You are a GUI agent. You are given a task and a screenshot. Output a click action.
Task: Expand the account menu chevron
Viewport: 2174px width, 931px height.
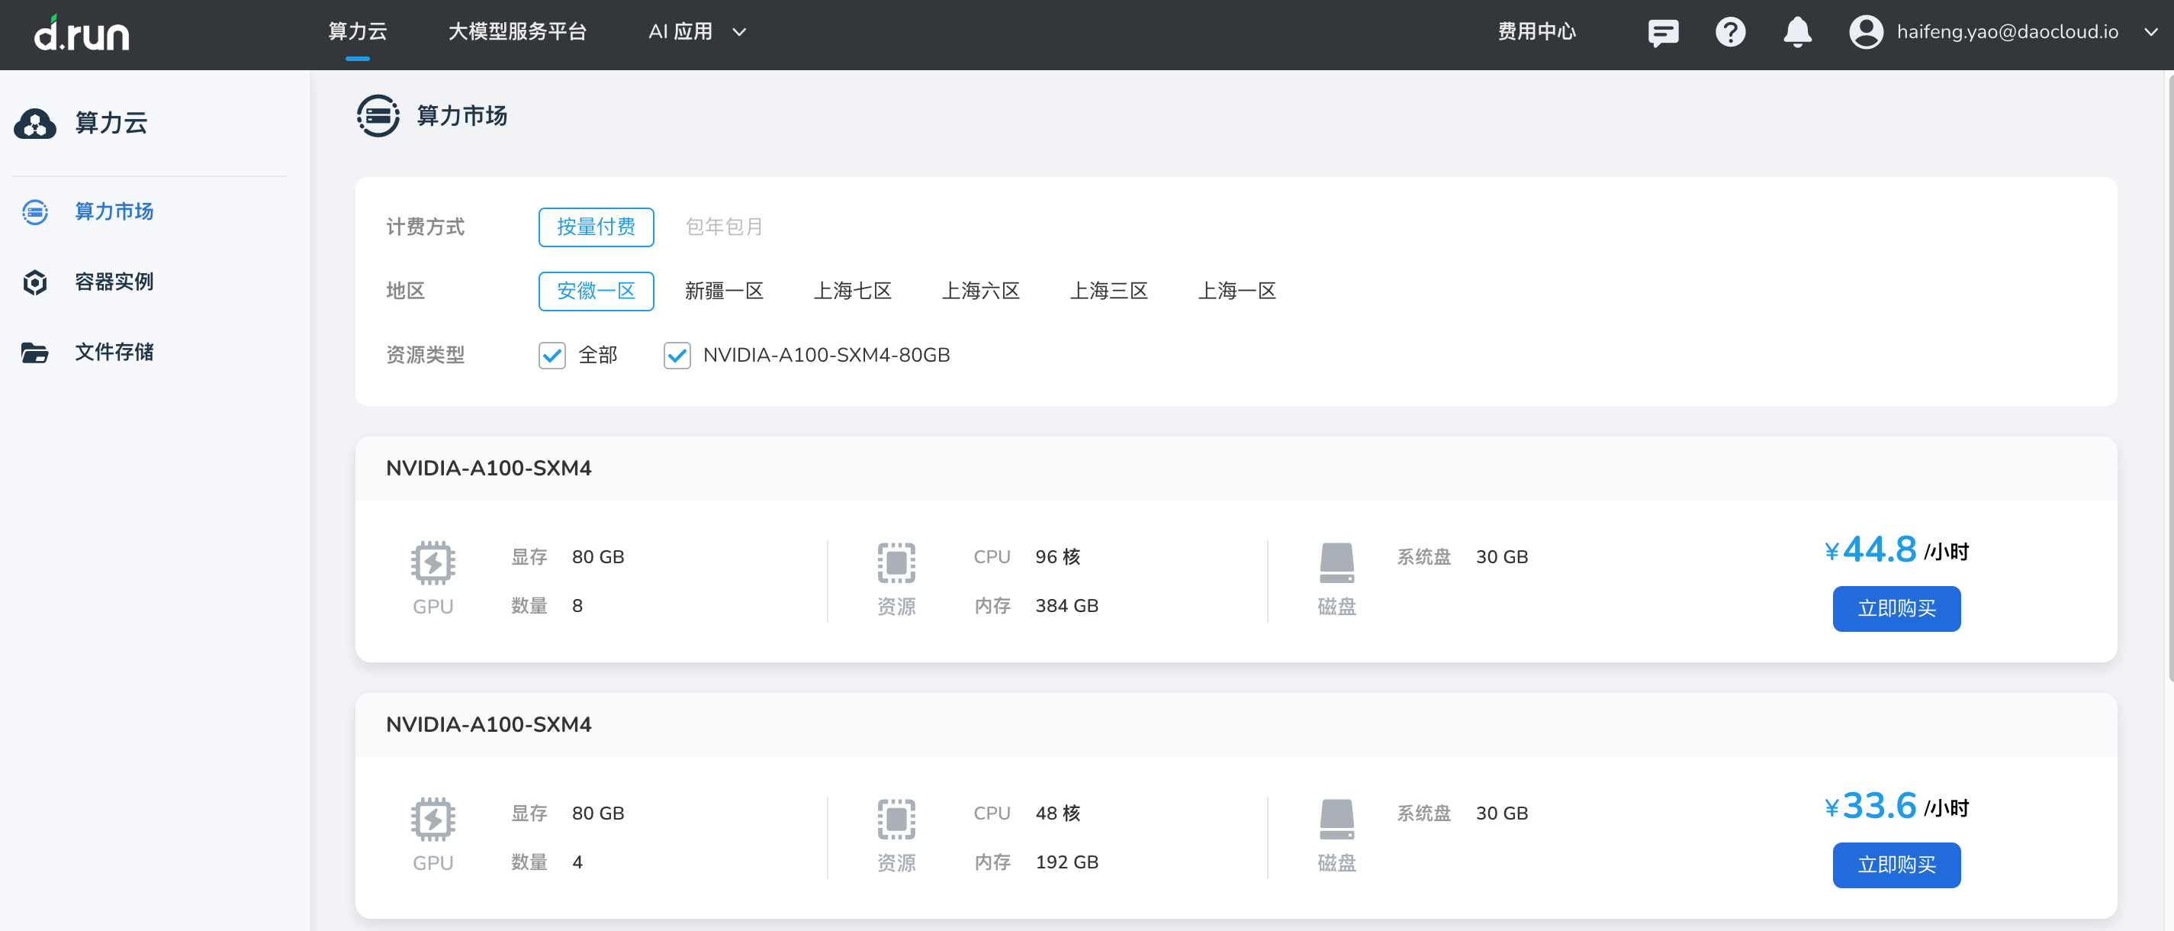[x=2150, y=33]
